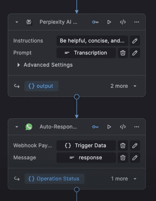156x201 pixels.
Task: Open code view of Auto-Respond node
Action: pos(123,127)
